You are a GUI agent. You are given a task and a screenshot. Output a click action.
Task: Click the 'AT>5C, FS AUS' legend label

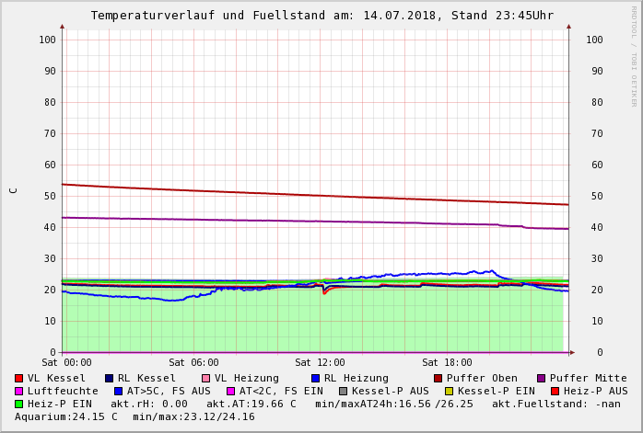tap(169, 392)
